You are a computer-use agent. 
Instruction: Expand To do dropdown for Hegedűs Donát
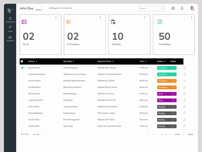[x=175, y=100]
